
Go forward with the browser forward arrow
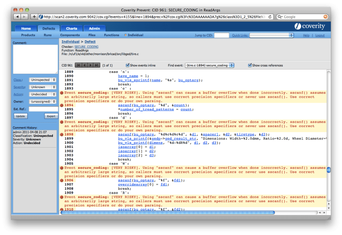(x=24, y=17)
